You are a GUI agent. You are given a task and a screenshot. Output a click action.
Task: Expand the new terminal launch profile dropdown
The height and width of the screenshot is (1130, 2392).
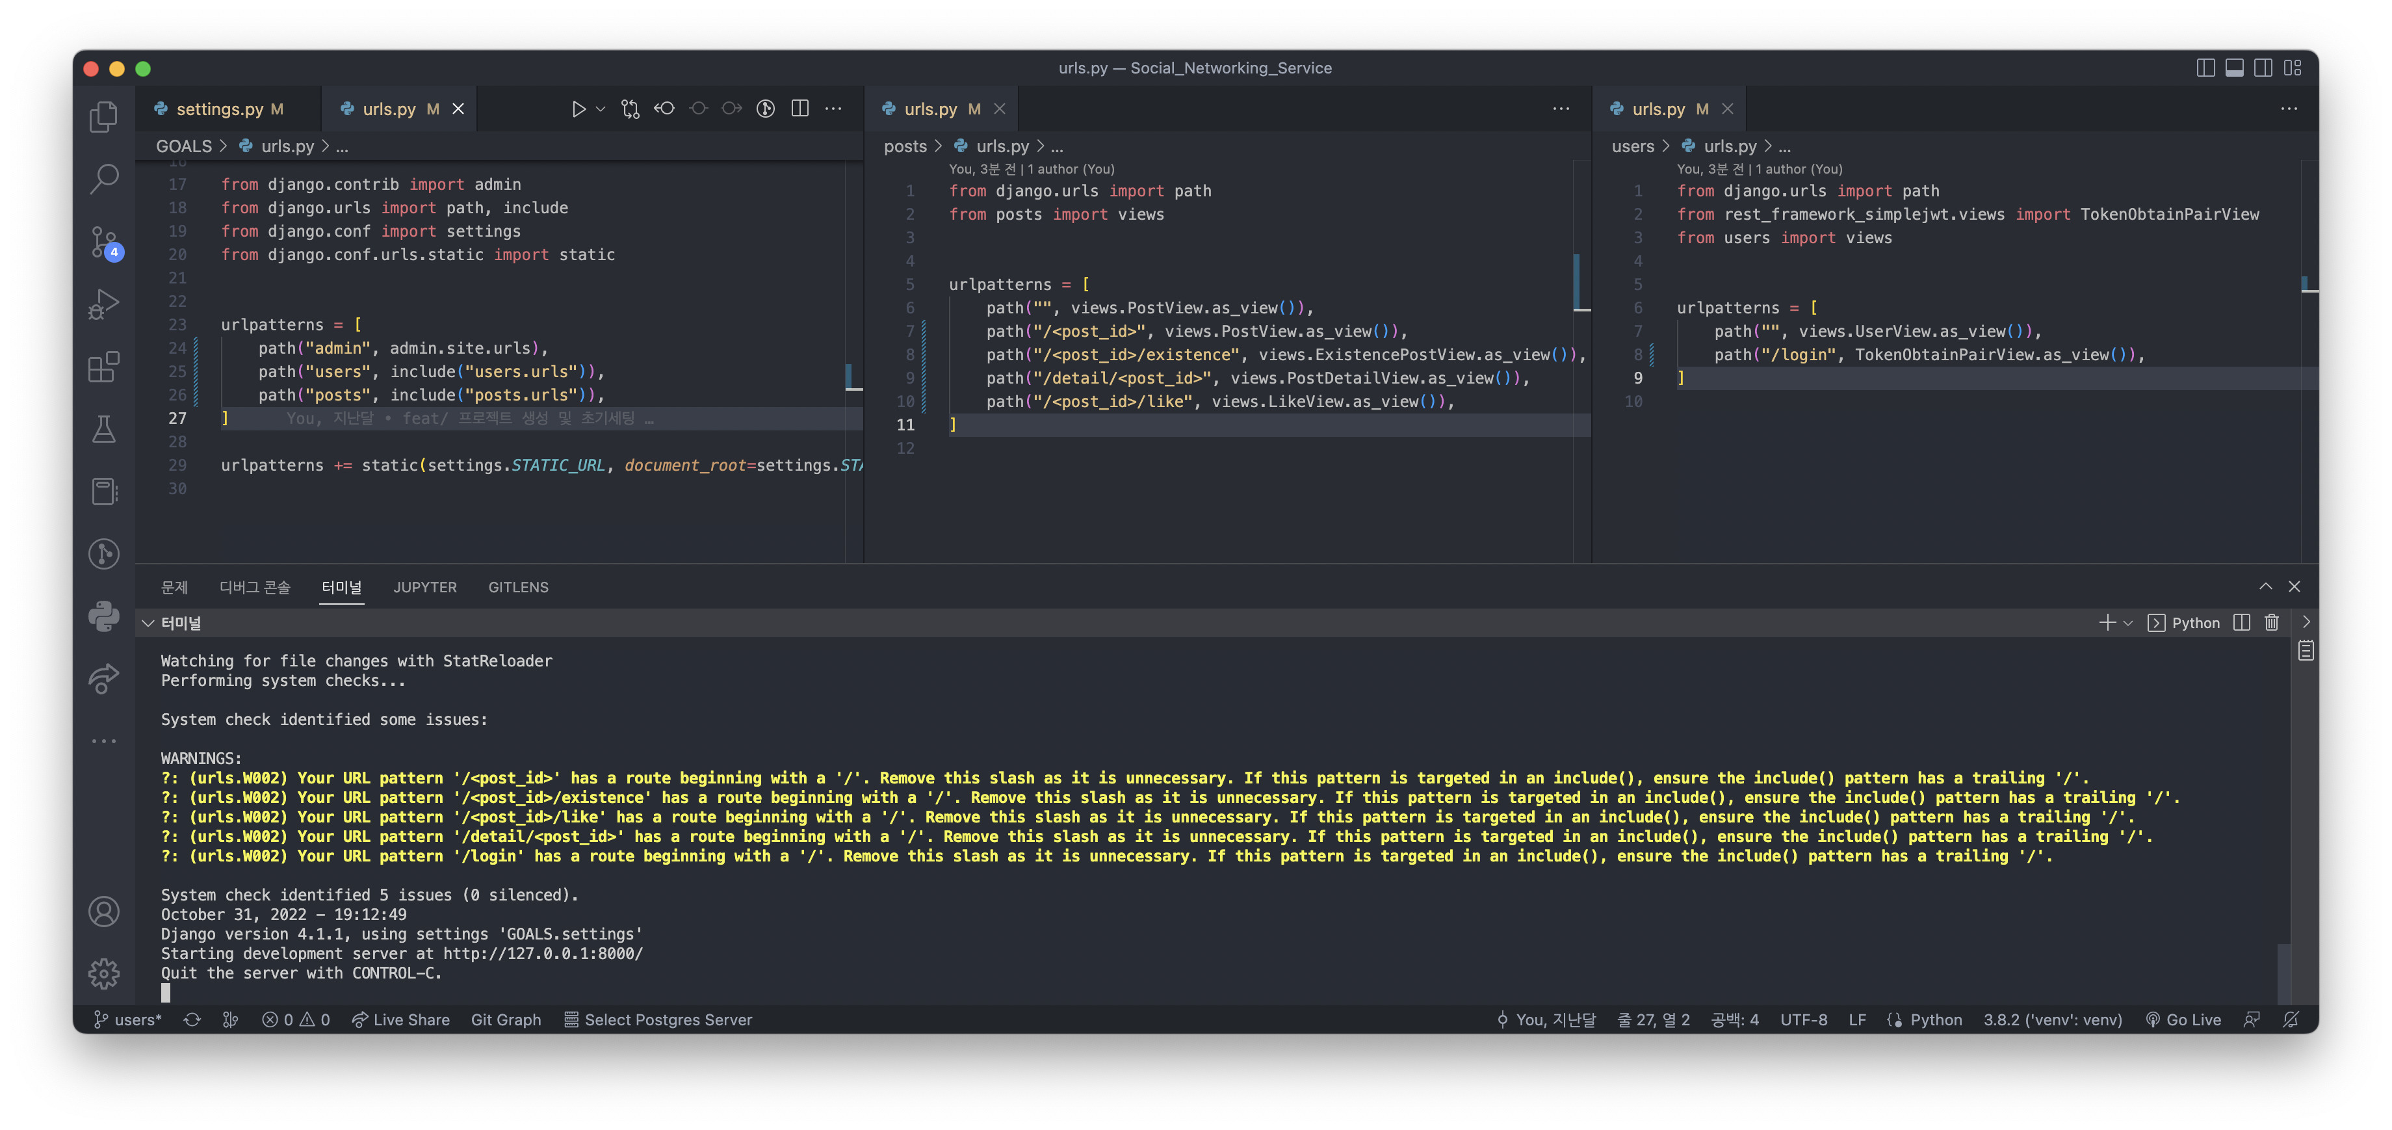click(x=2128, y=623)
